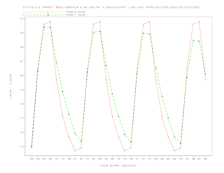
Task: Click y-axis tick label 23
Action: [22, 33]
